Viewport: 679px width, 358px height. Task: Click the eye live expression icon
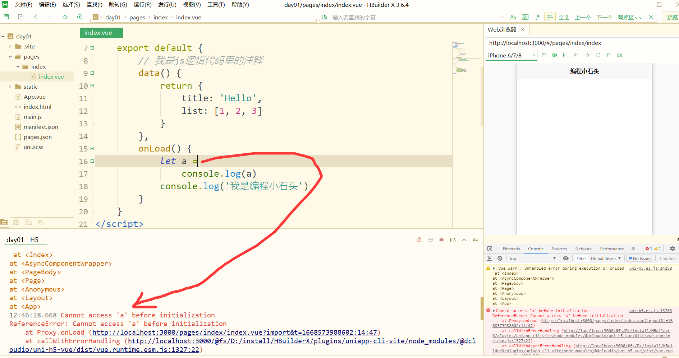(x=566, y=258)
